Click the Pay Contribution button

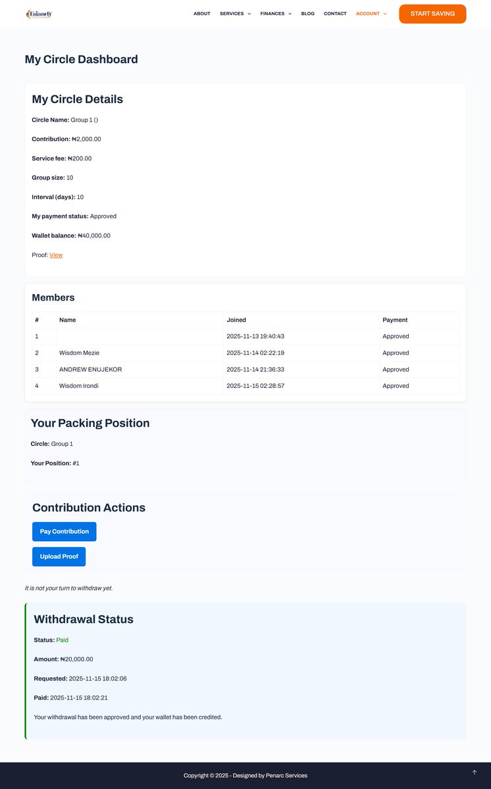[65, 531]
